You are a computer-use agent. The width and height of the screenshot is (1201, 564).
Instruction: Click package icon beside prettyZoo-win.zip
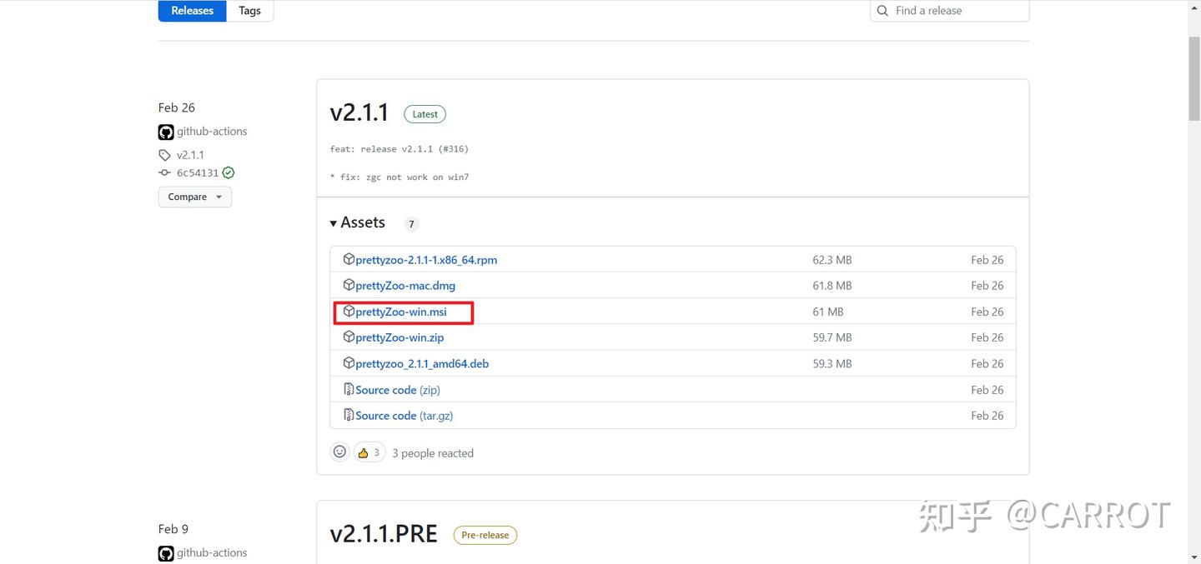coord(349,337)
